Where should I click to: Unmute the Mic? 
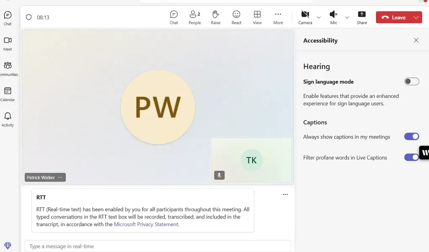pyautogui.click(x=334, y=17)
